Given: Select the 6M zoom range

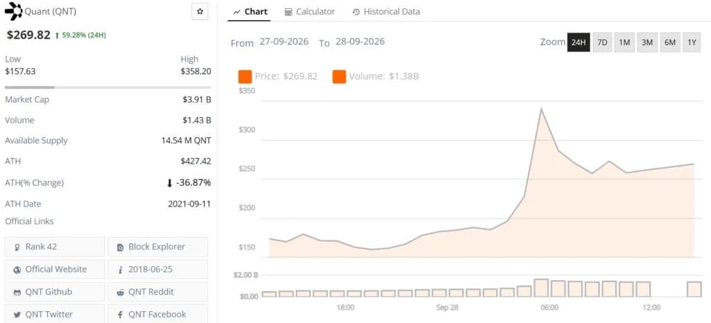Looking at the screenshot, I should [670, 42].
